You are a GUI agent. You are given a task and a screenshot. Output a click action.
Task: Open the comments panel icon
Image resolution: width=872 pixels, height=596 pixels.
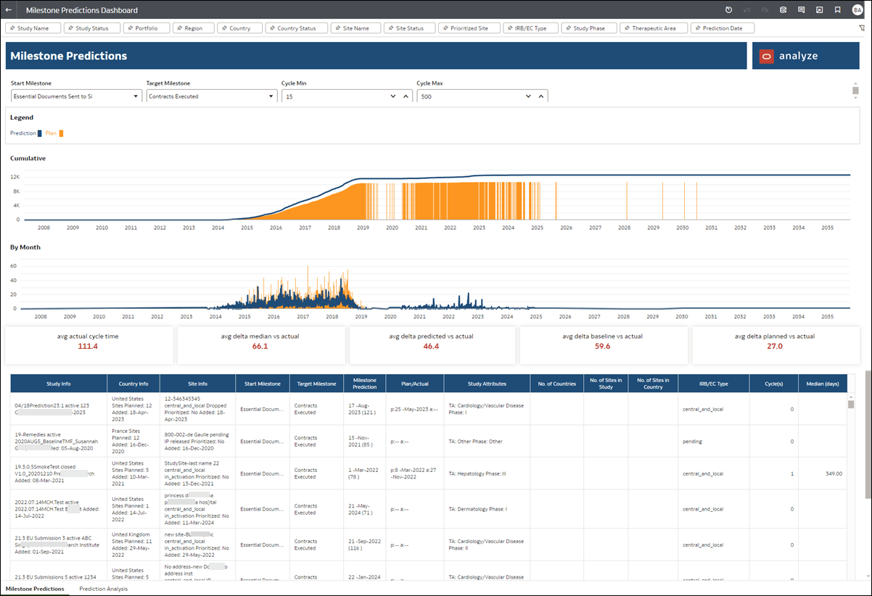coord(801,9)
